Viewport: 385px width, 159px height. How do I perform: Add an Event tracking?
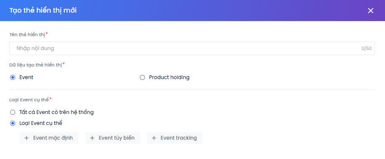174,138
